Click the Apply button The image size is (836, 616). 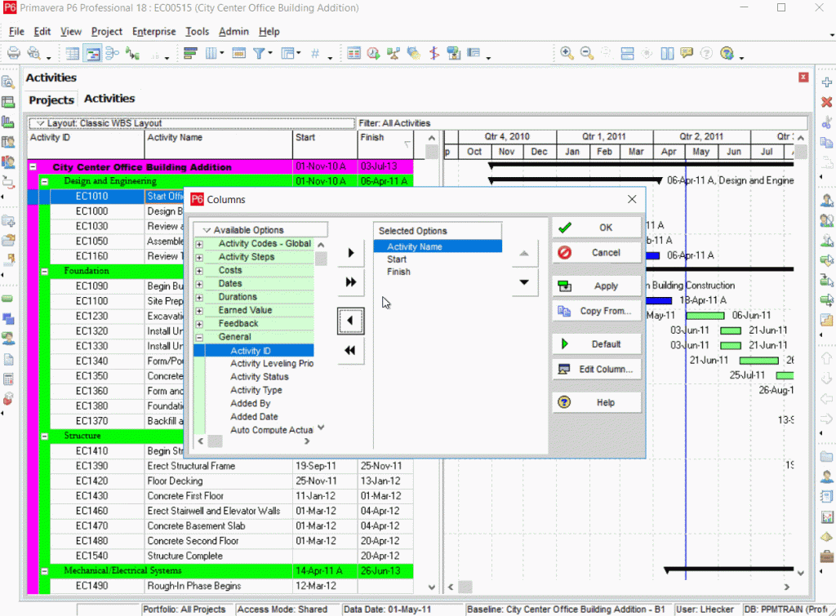pyautogui.click(x=597, y=286)
